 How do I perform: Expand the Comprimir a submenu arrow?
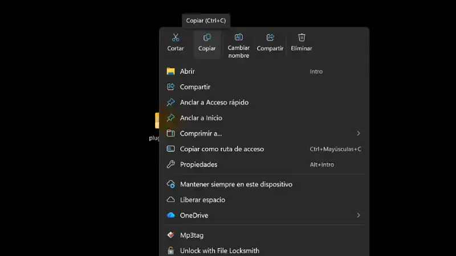359,133
